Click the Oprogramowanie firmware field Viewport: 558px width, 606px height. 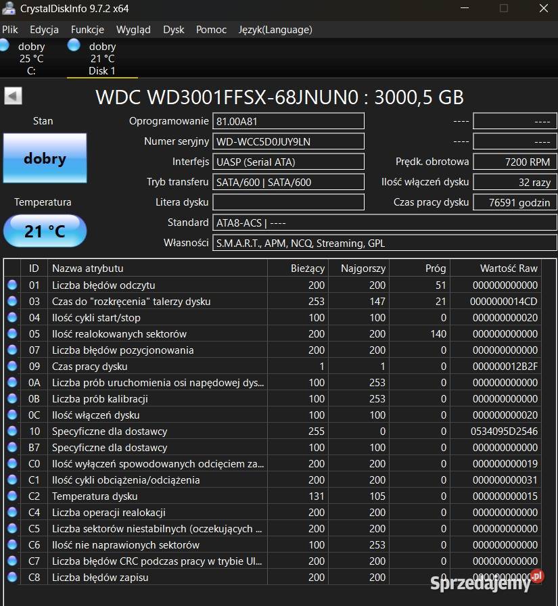click(288, 121)
